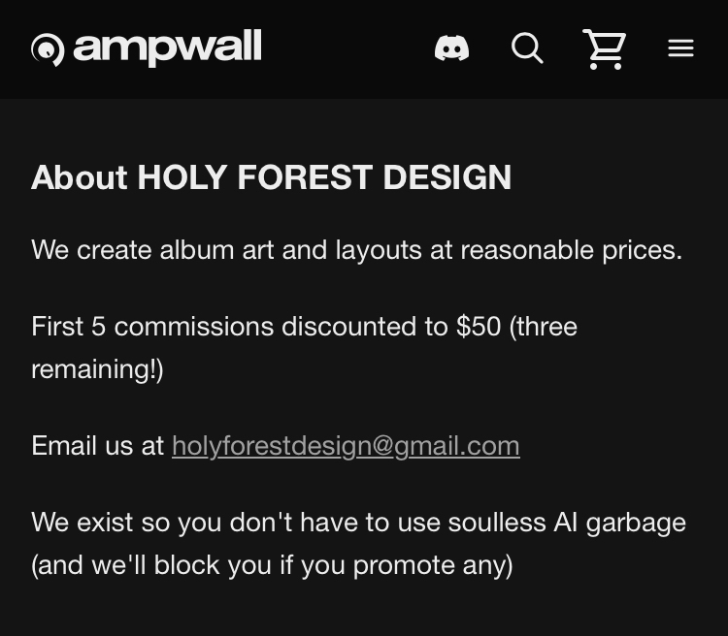Click the 'Email us at' label

(97, 445)
